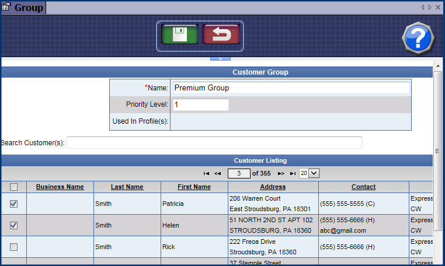Sort by the Last Name column header

point(127,187)
